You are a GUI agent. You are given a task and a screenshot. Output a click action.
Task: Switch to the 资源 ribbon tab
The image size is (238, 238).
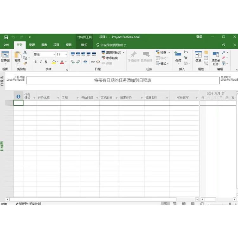[x=32, y=45]
